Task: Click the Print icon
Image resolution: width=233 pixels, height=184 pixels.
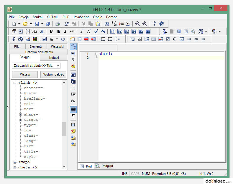Action: [57, 24]
